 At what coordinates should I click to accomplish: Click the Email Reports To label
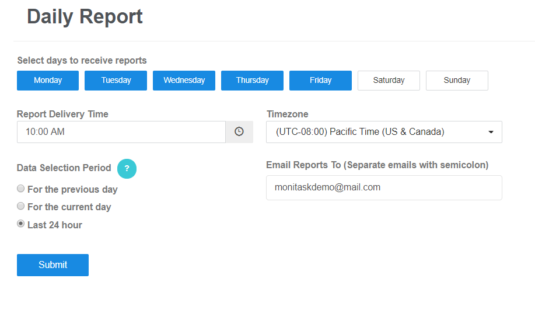pos(377,165)
